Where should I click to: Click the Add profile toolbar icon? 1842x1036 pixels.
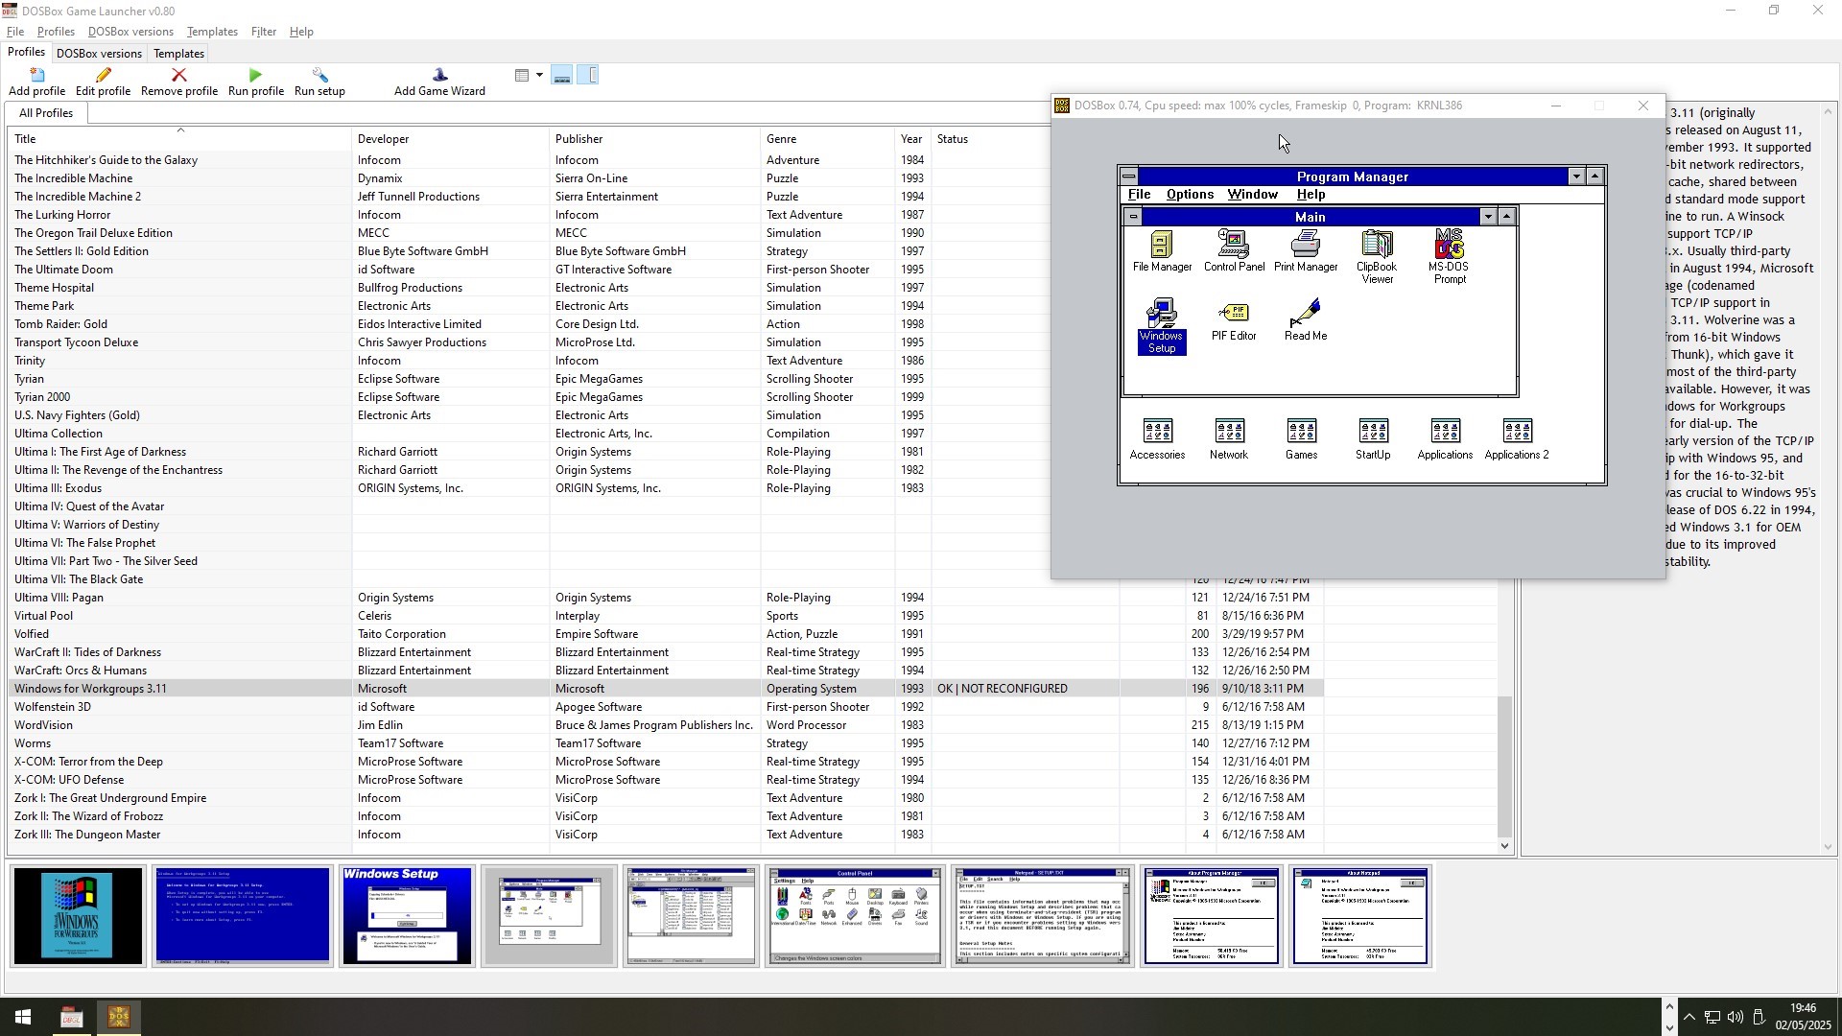pos(36,76)
